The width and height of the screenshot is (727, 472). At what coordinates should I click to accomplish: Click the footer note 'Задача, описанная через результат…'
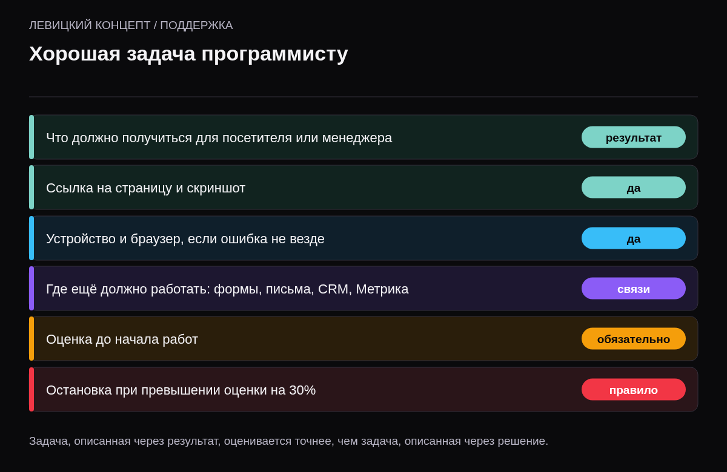(288, 441)
